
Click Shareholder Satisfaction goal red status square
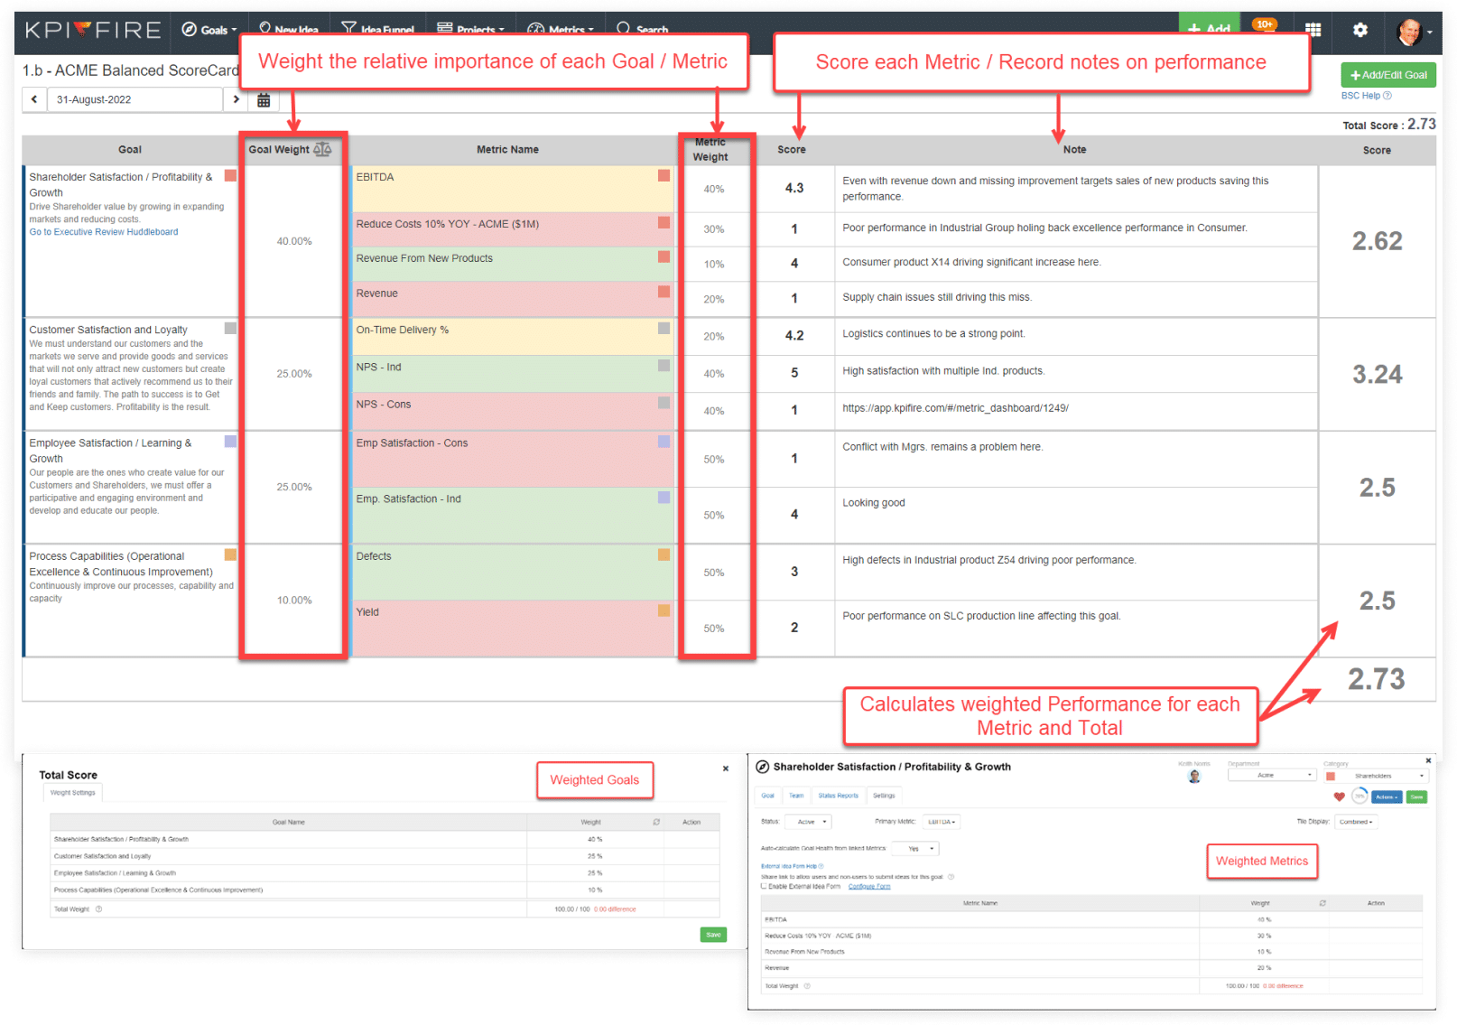click(x=230, y=176)
